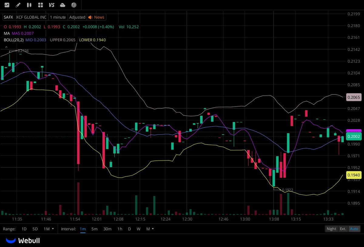This screenshot has width=364, height=247.
Task: Toggle Auto scale mode
Action: pyautogui.click(x=354, y=229)
